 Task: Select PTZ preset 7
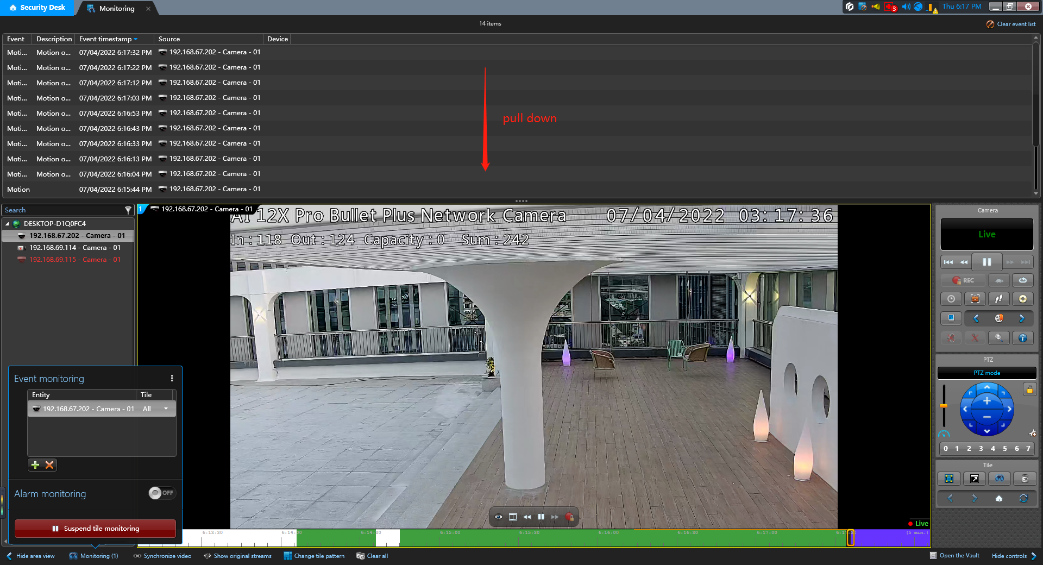1028,449
